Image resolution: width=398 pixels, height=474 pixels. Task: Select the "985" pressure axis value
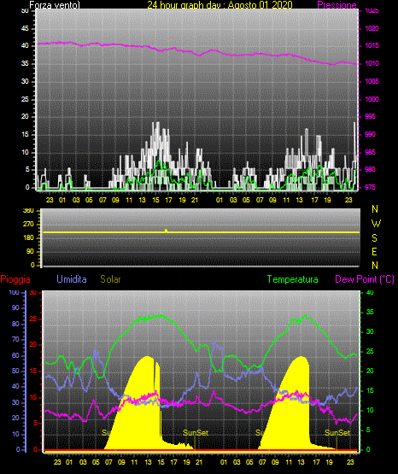(370, 152)
